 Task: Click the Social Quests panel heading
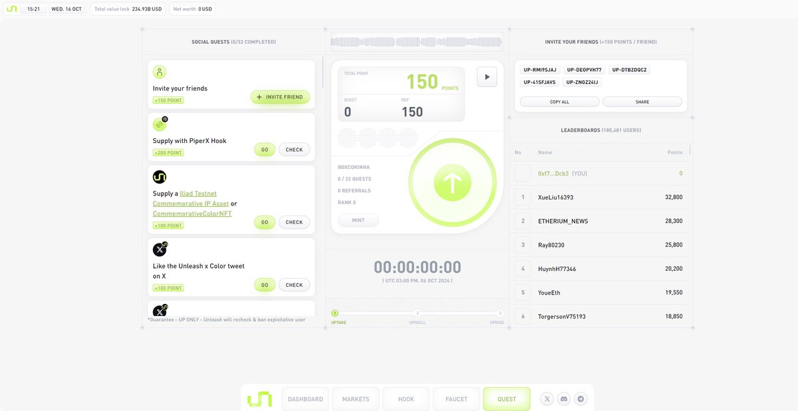[x=233, y=42]
